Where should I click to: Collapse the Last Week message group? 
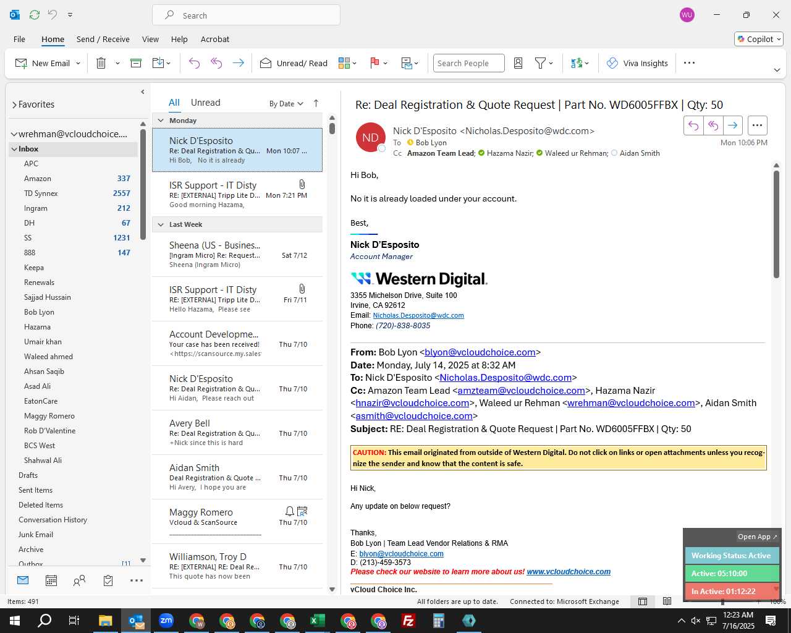[161, 224]
